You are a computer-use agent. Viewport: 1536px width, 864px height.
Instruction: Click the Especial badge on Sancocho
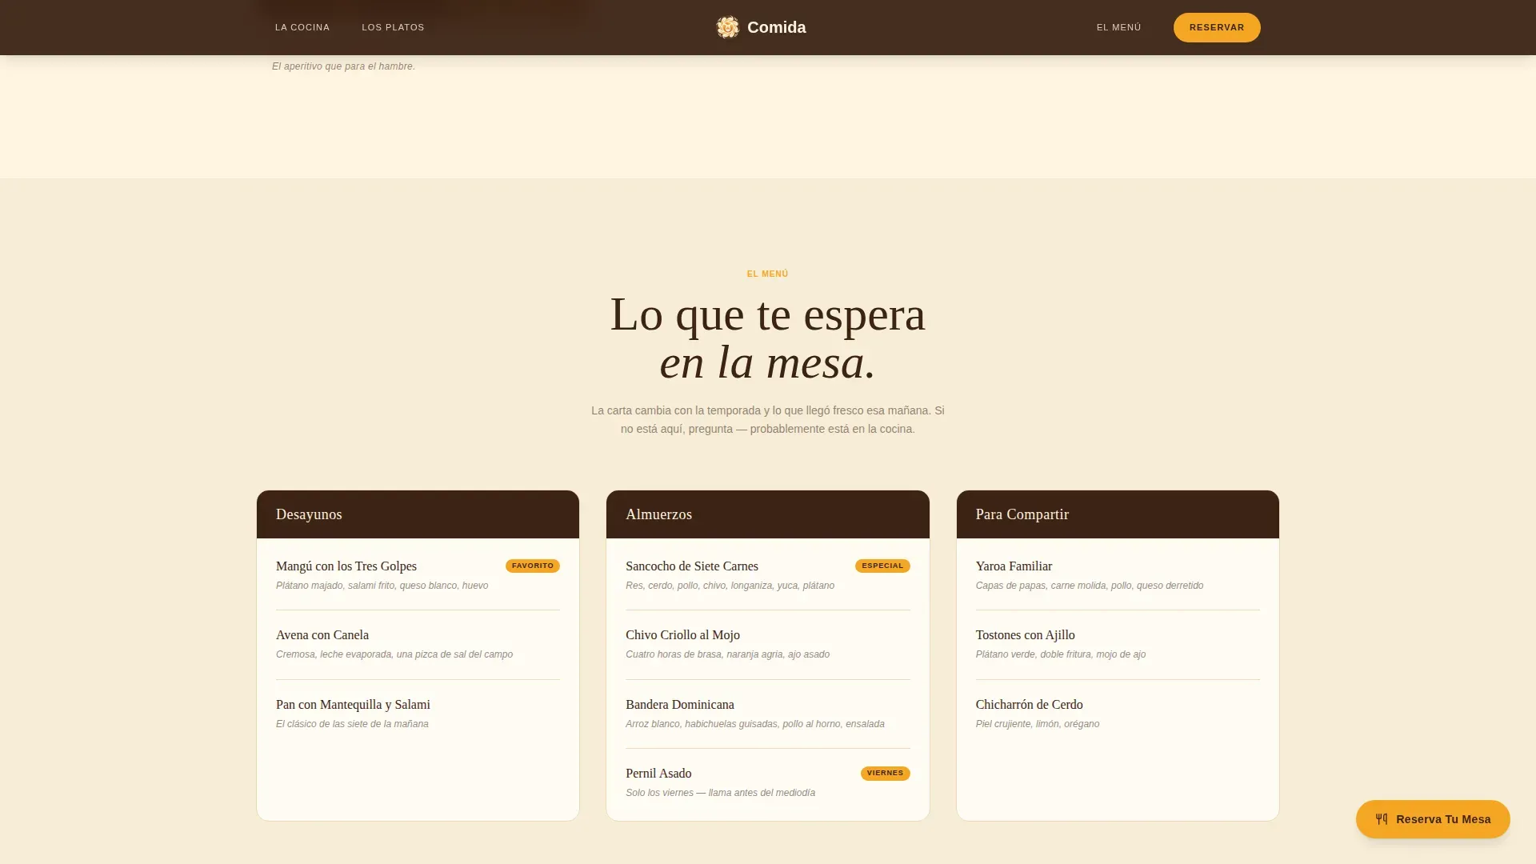pos(882,566)
